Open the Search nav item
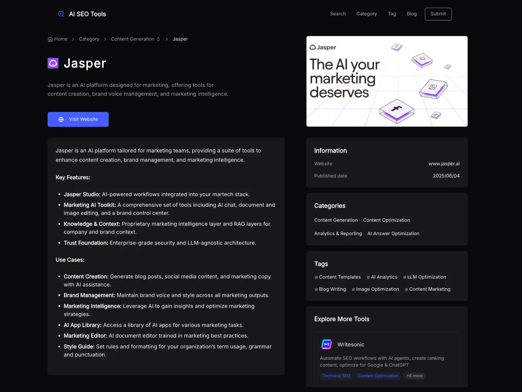Screen dimensions: 522x392 tap(338, 14)
